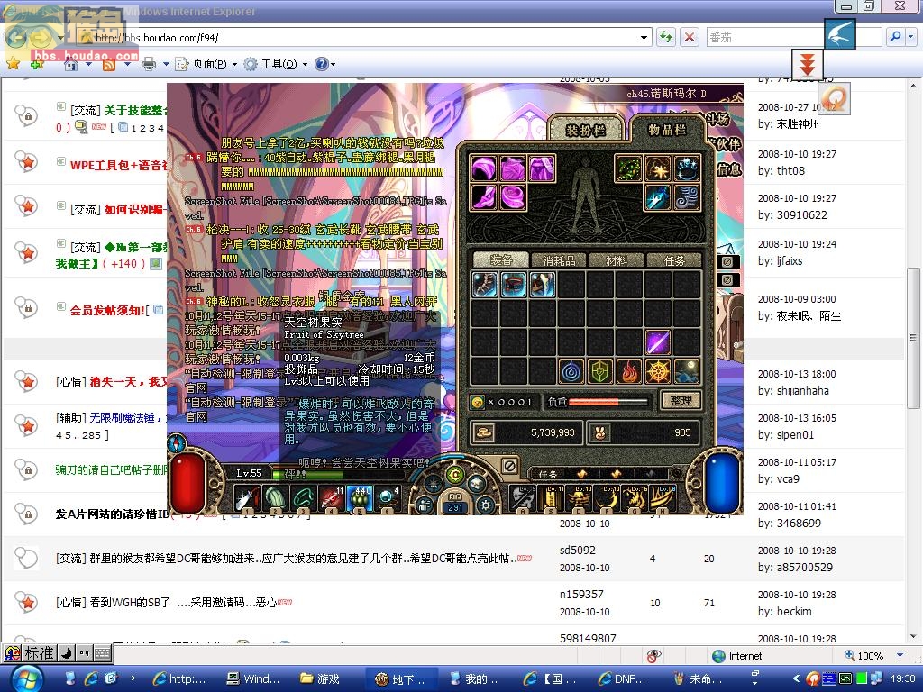Select the equipped green vine accessory slot
The width and height of the screenshot is (923, 692).
628,168
